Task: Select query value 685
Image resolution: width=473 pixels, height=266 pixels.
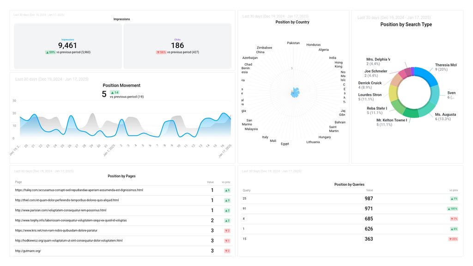Action: coord(369,218)
